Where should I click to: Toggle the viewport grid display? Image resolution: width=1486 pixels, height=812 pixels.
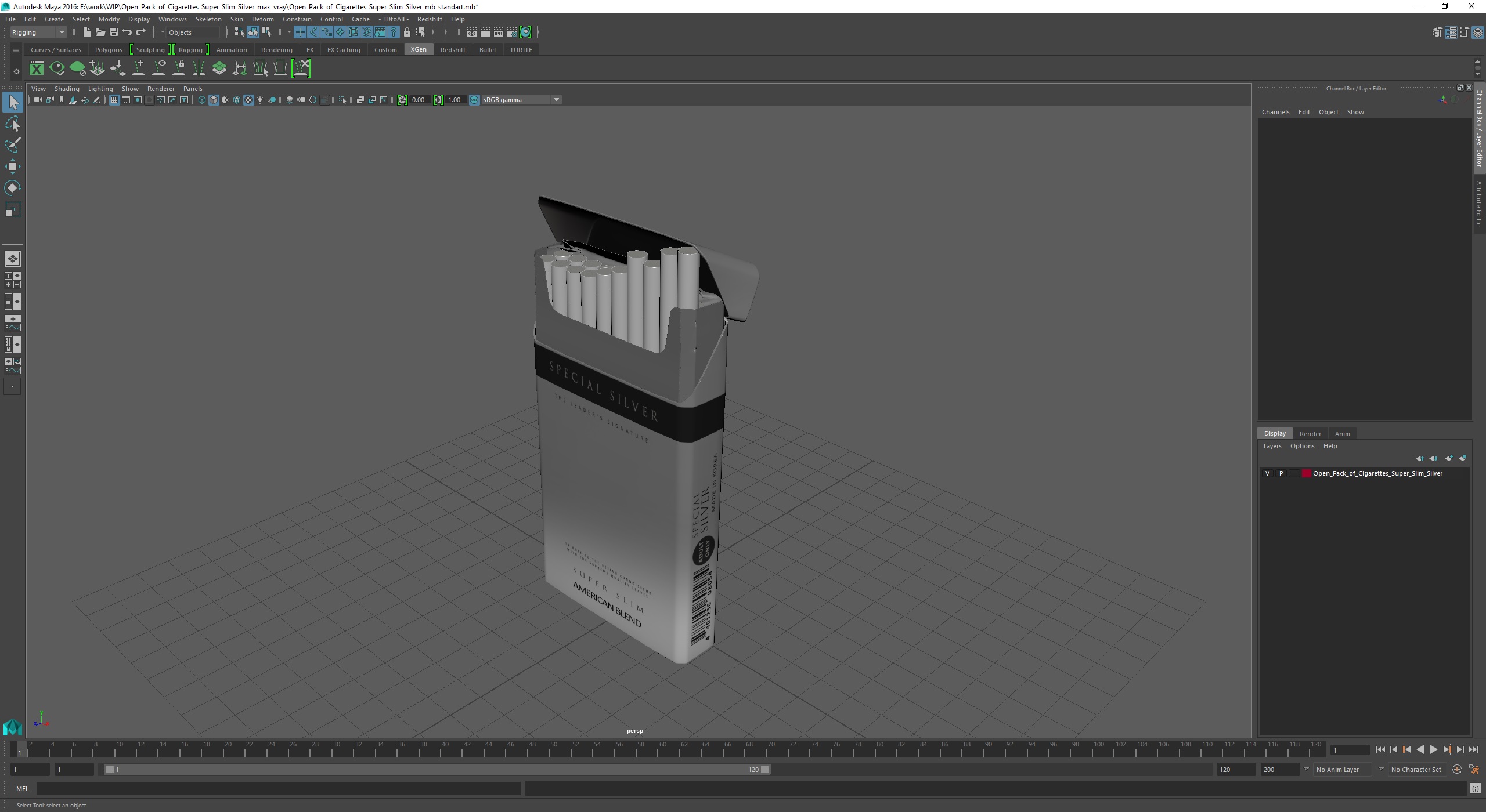click(x=114, y=100)
